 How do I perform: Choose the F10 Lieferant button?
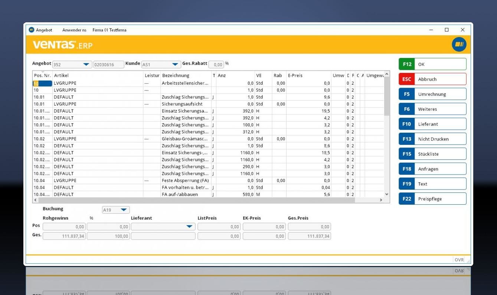432,124
